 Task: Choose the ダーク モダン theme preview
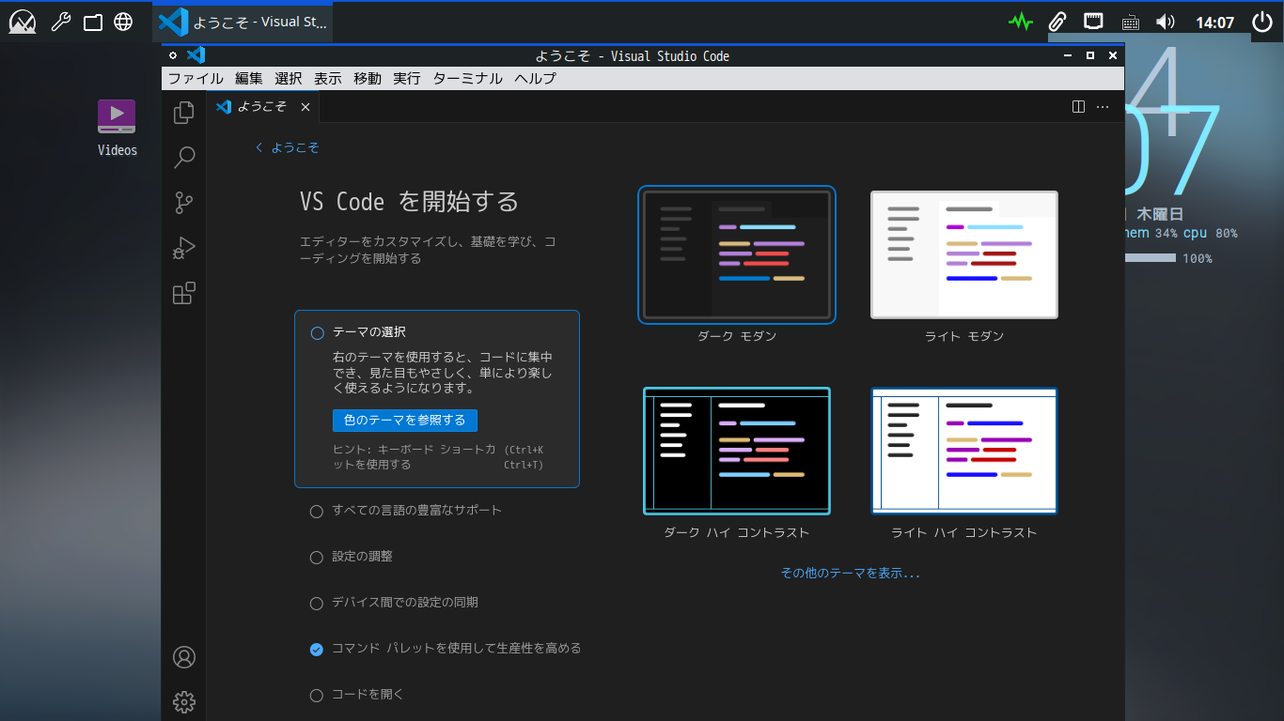pos(737,254)
